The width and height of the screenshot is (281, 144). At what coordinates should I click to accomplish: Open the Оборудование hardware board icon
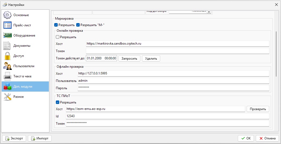(8, 35)
